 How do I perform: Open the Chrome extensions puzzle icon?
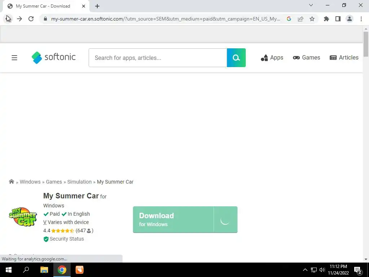(x=326, y=19)
